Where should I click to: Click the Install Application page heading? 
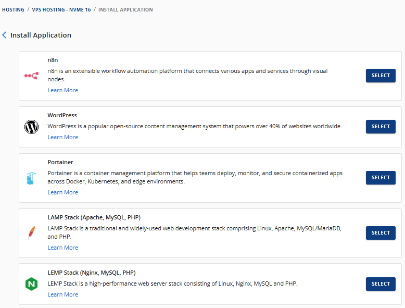pyautogui.click(x=41, y=35)
